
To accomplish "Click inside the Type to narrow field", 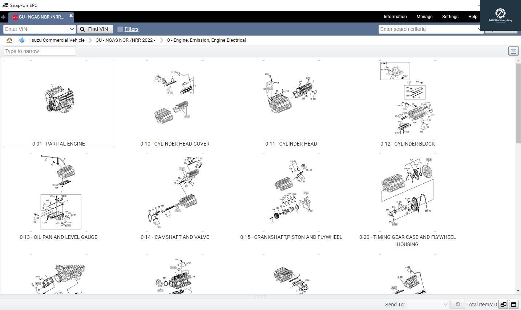I will 39,51.
